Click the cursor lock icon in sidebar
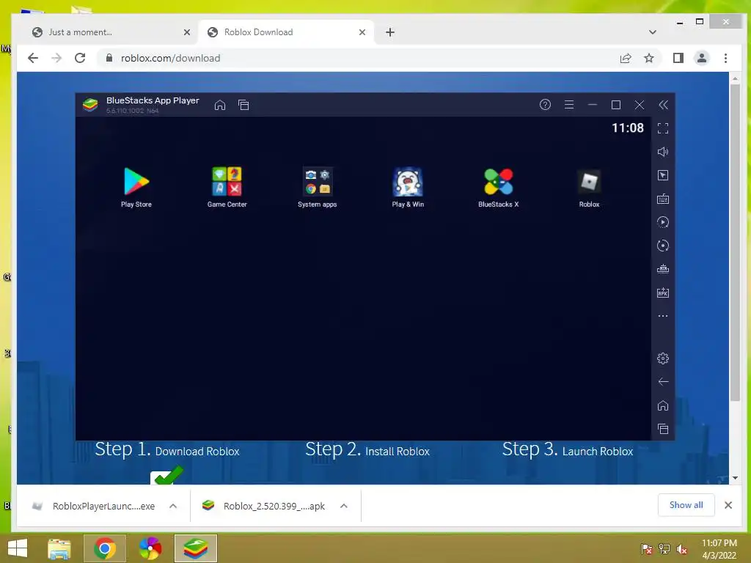Viewport: 751px width, 563px height. click(663, 175)
